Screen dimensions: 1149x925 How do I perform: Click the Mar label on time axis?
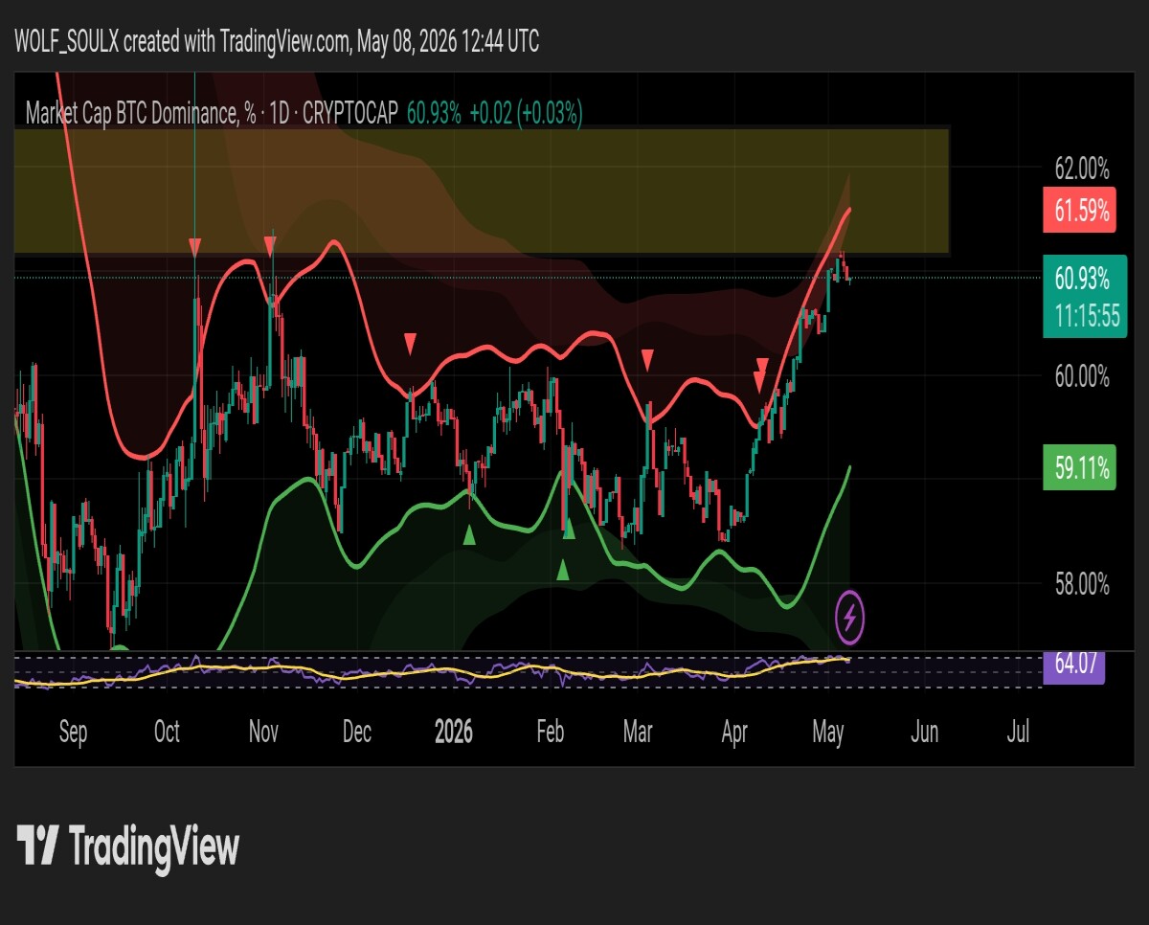pyautogui.click(x=638, y=733)
